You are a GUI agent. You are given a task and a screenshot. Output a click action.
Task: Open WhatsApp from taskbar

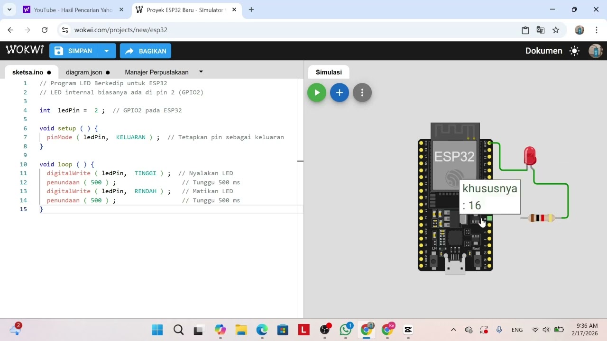pyautogui.click(x=346, y=330)
